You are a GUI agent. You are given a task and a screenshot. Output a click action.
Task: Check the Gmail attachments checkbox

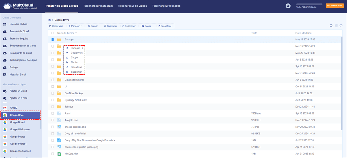(x=53, y=80)
